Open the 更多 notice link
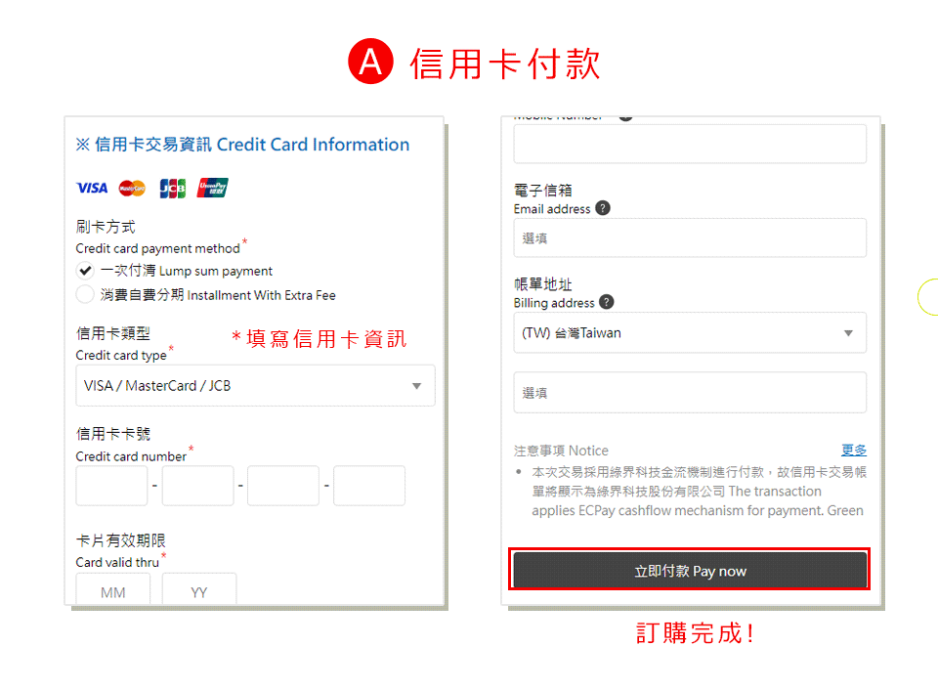 pyautogui.click(x=854, y=450)
